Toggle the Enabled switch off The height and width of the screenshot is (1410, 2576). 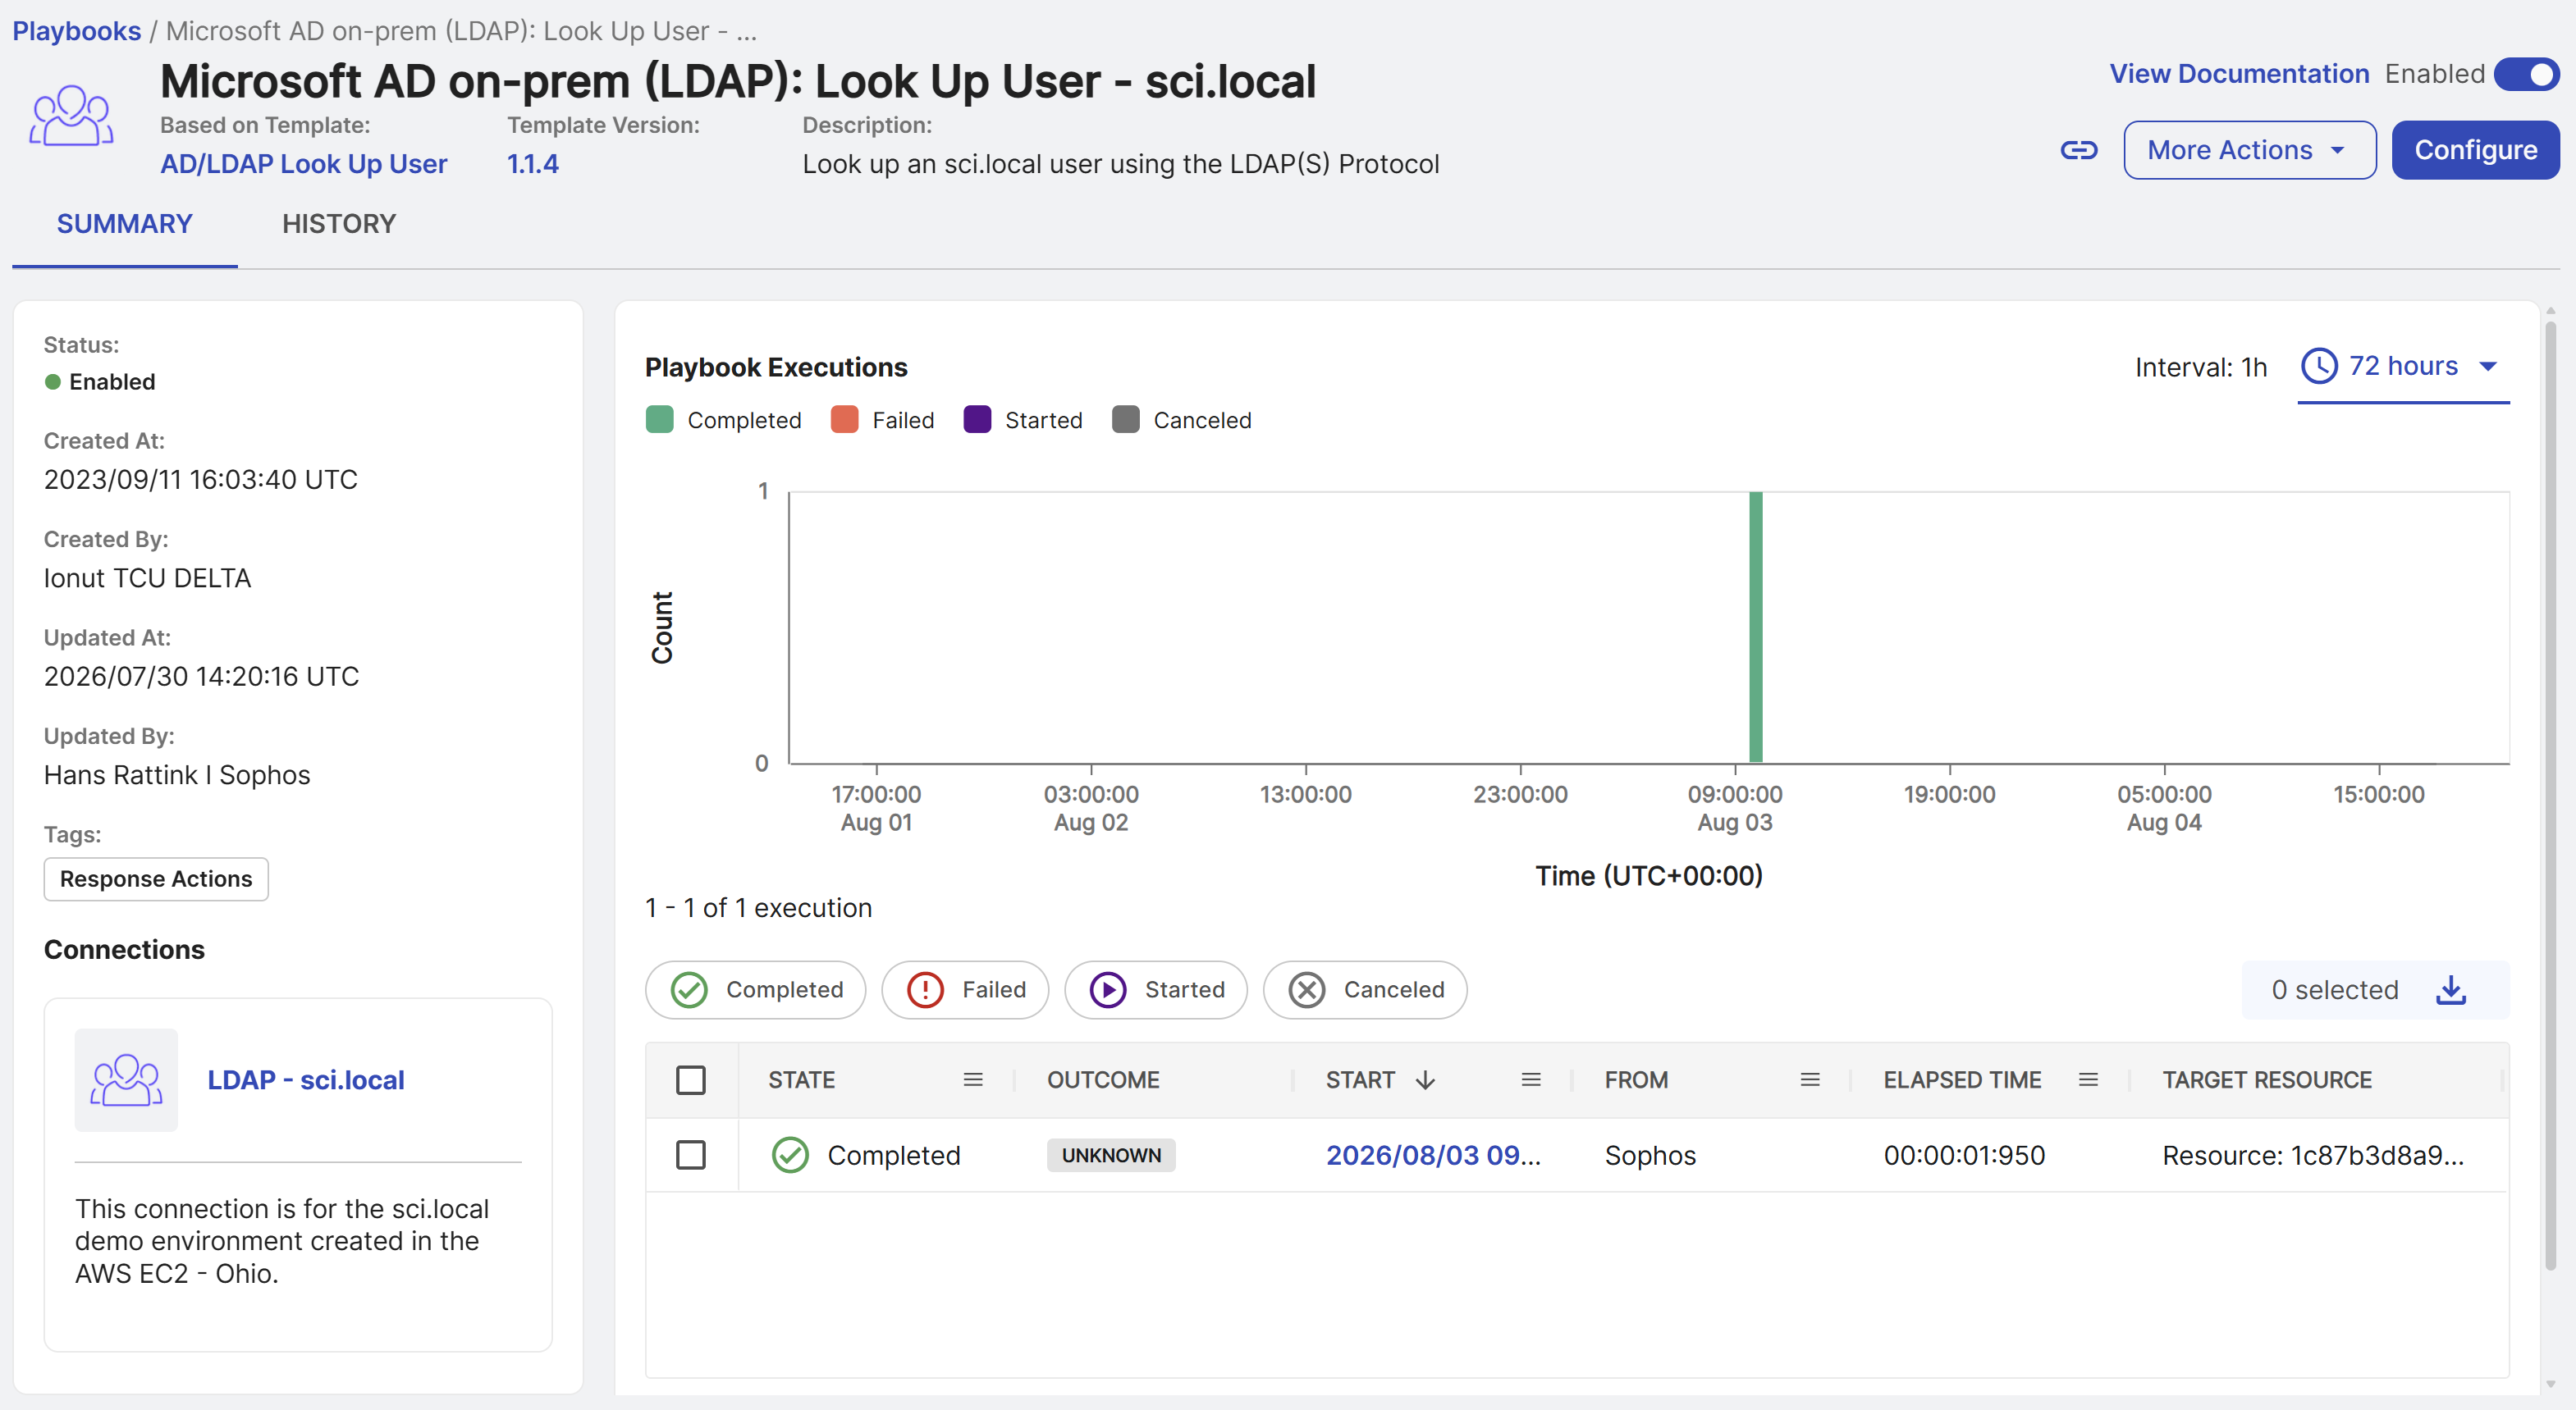[2526, 74]
